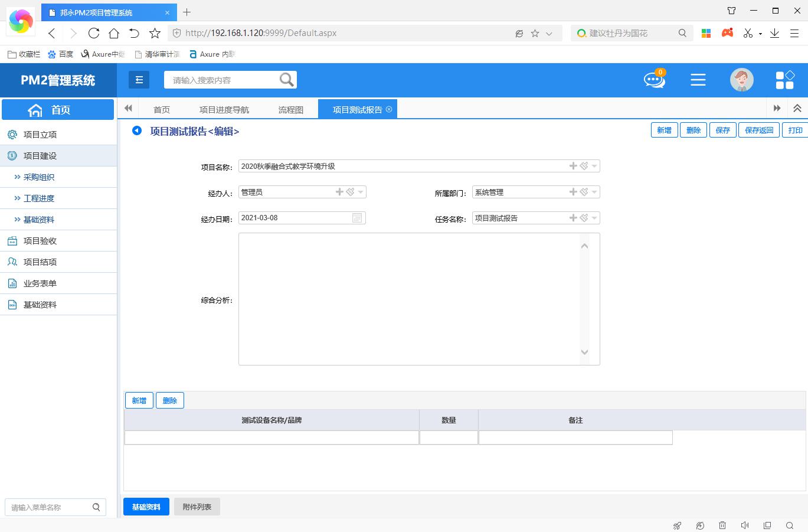Click the 数量 input cell in table
The width and height of the screenshot is (808, 532).
pos(449,438)
